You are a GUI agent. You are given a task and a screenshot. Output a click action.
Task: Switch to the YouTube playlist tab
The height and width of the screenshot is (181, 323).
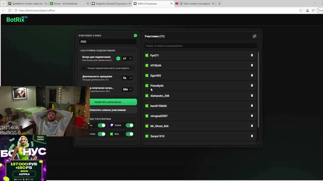point(195,4)
